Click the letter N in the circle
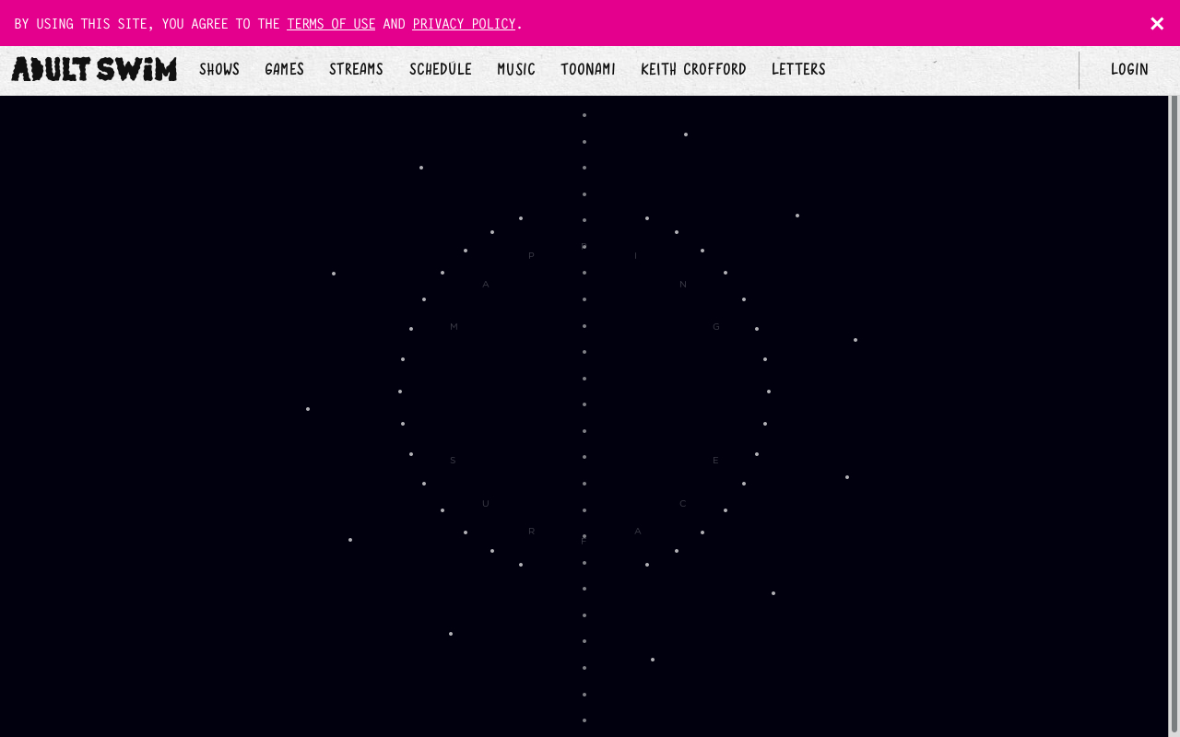 pyautogui.click(x=683, y=285)
